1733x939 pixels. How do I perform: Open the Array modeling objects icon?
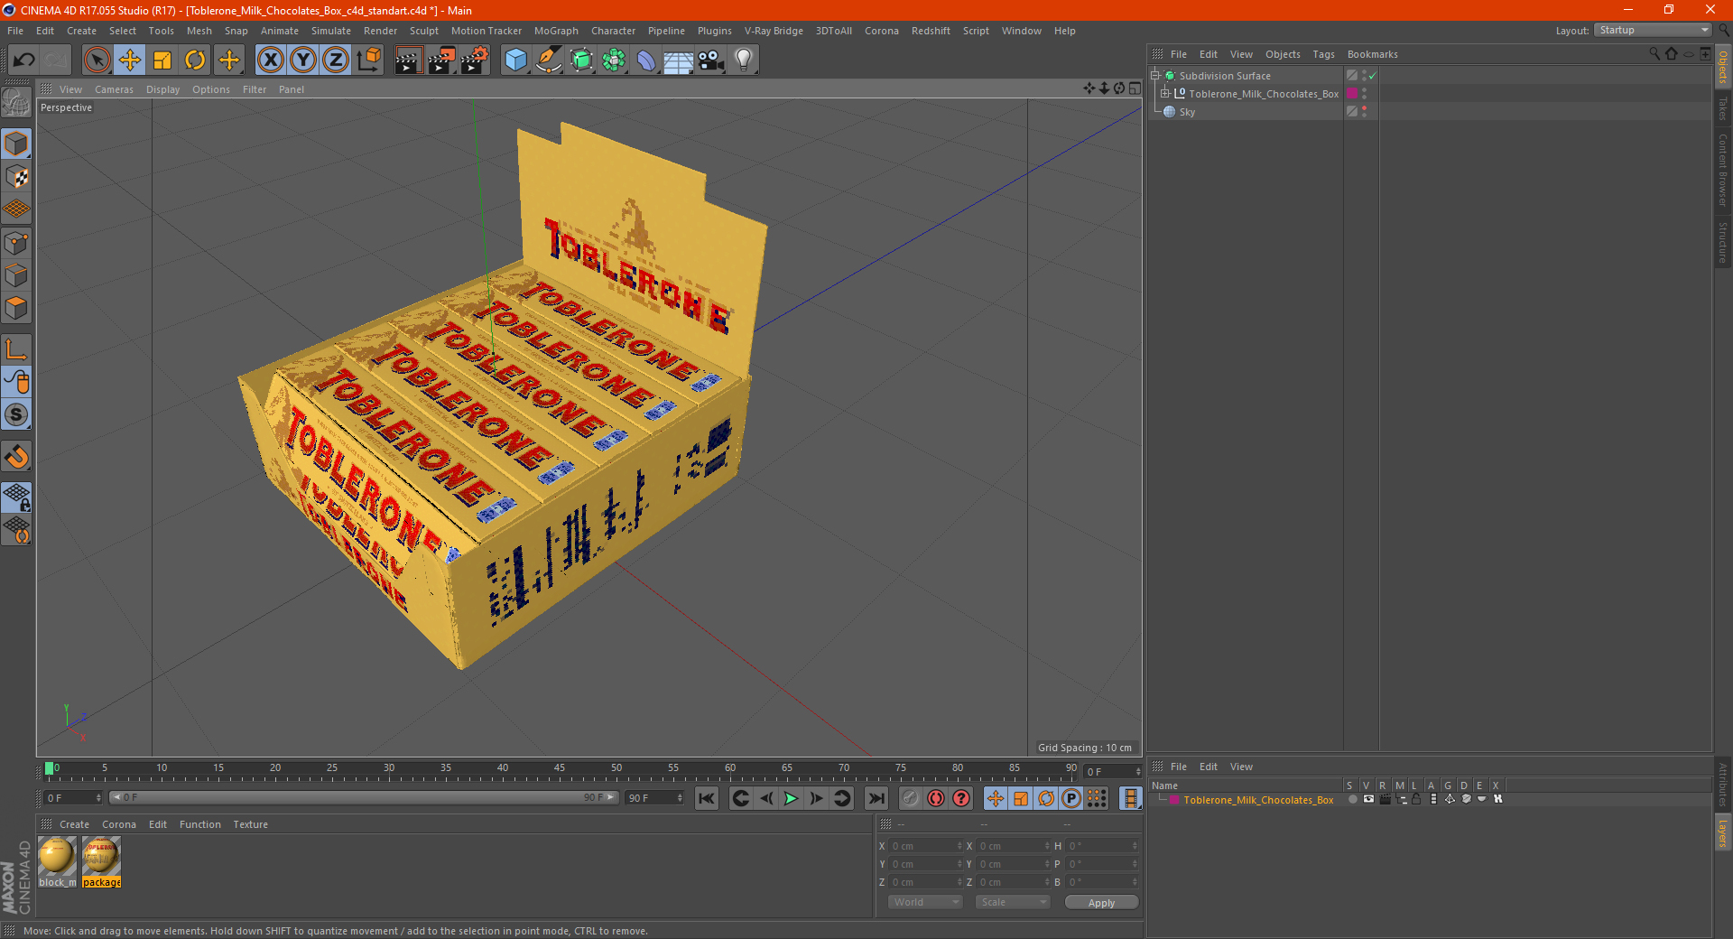pos(615,60)
